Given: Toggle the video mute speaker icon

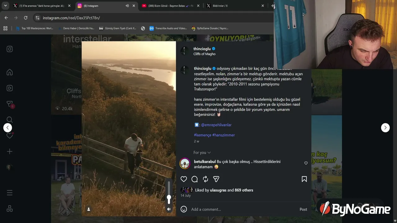Looking at the screenshot, I should (x=169, y=209).
